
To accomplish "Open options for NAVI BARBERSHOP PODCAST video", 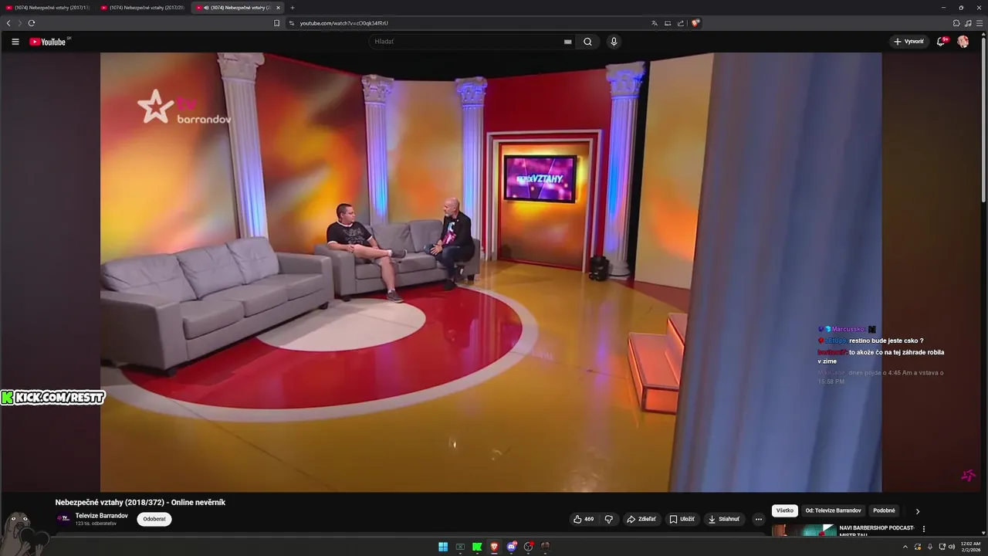I will pos(924,529).
